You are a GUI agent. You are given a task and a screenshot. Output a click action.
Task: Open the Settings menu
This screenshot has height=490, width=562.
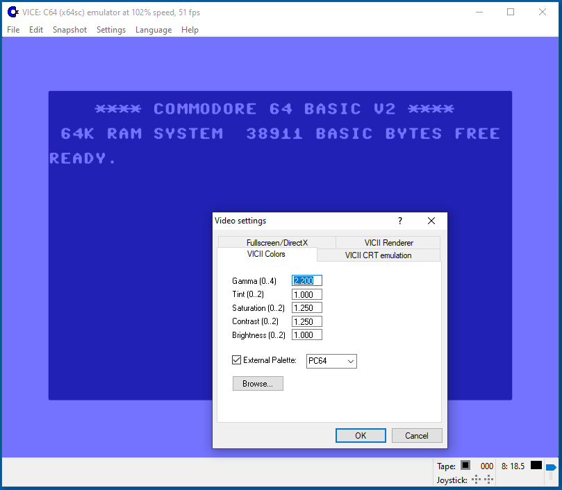(x=111, y=30)
